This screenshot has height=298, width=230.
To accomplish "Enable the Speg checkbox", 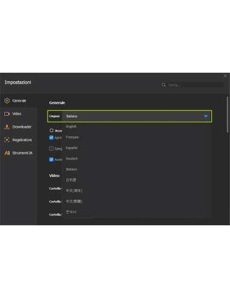I will pos(51,148).
